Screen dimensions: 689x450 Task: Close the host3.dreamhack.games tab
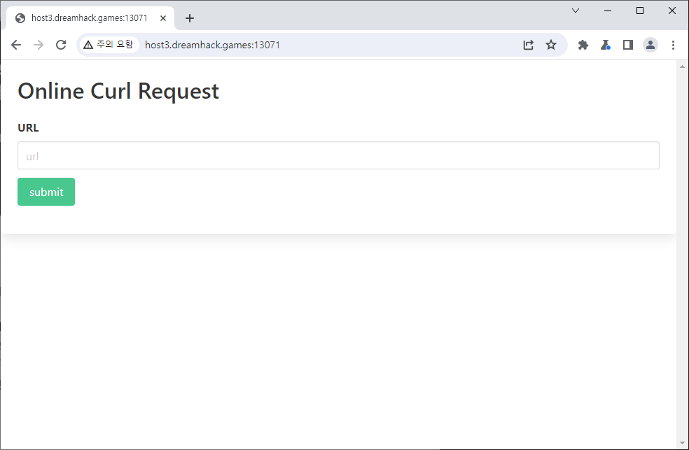(163, 18)
